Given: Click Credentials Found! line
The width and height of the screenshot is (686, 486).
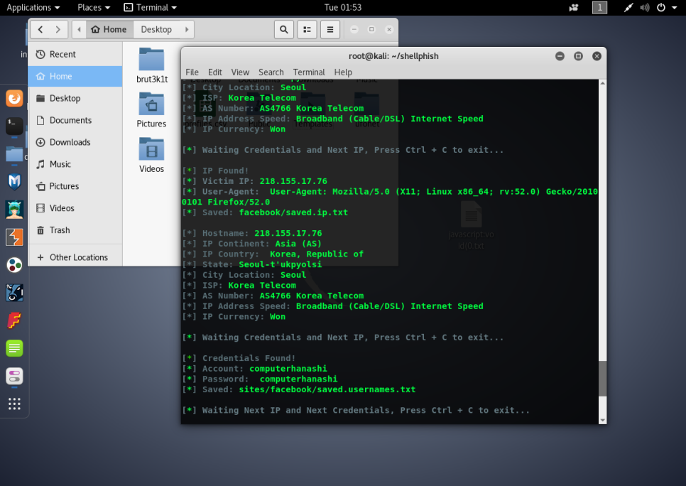Looking at the screenshot, I should point(239,358).
